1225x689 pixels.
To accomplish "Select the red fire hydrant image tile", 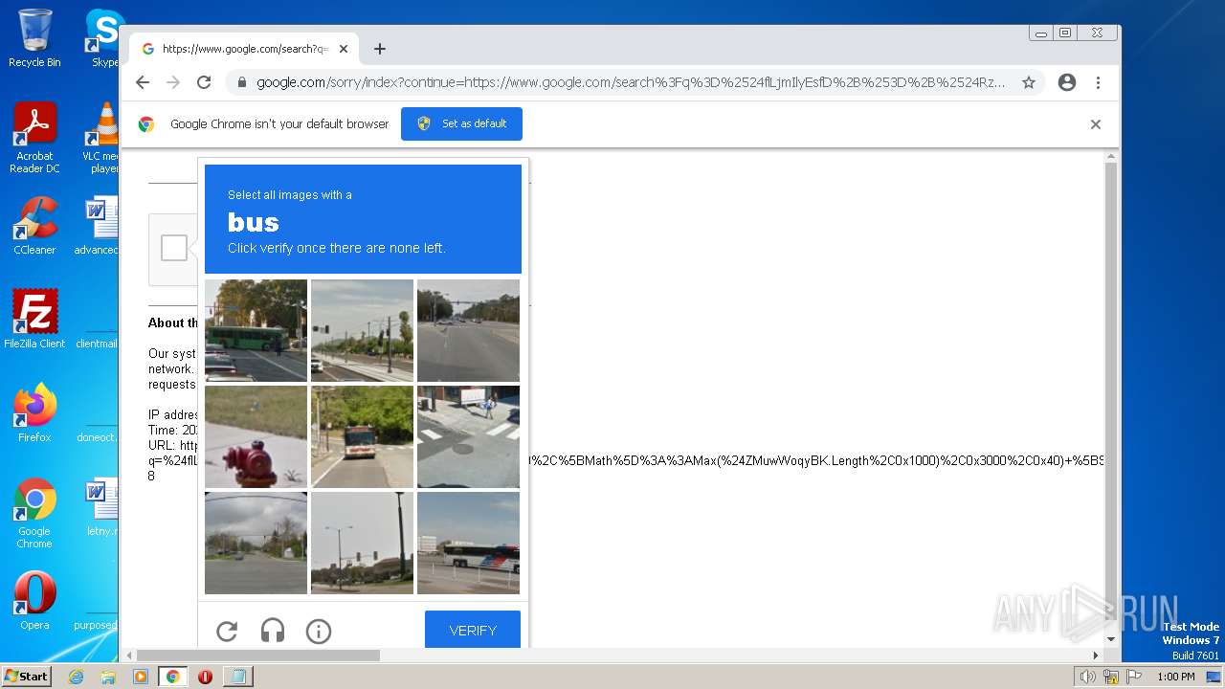I will [256, 436].
